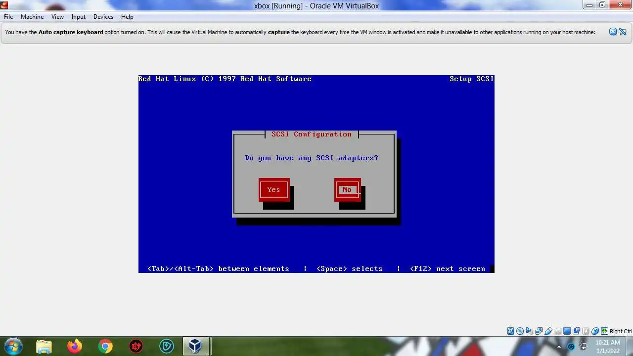Show hidden system tray icons
Screen dimensions: 633x356
click(x=559, y=347)
